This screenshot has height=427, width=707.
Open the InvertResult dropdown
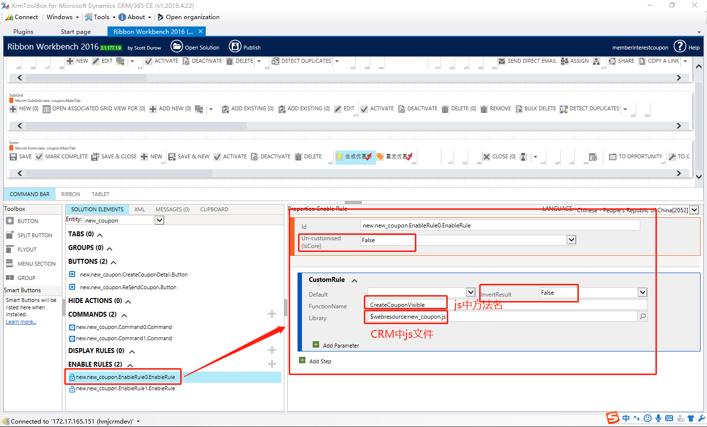(x=642, y=292)
